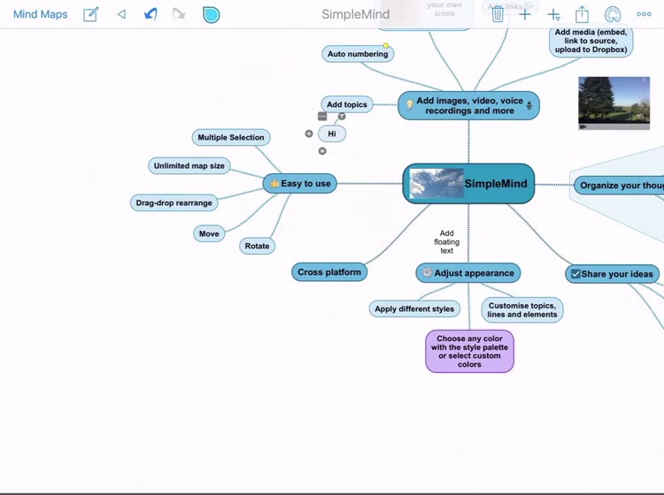664x495 pixels.
Task: Tap the thumbs-up icon on Easy to use
Action: click(274, 184)
